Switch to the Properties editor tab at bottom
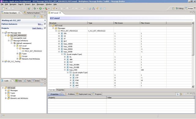The height and width of the screenshot is (119, 196). tap(60, 90)
